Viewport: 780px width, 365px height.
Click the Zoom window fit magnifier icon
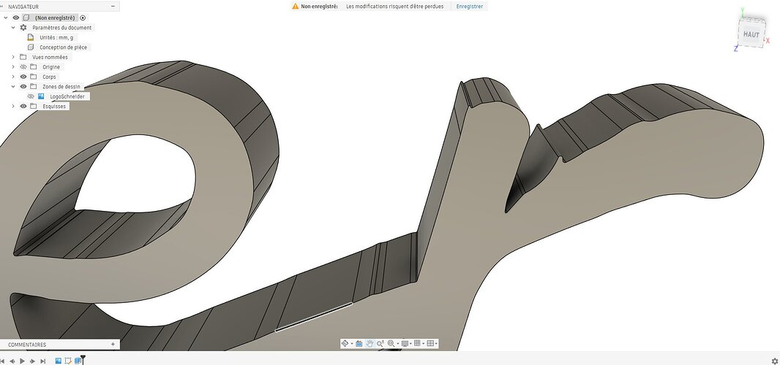[x=391, y=344]
